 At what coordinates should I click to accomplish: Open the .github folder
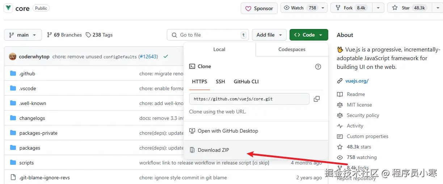pyautogui.click(x=27, y=74)
